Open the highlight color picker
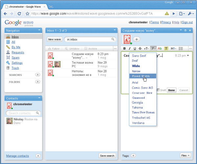The width and height of the screenshot is (197, 164). point(166,49)
